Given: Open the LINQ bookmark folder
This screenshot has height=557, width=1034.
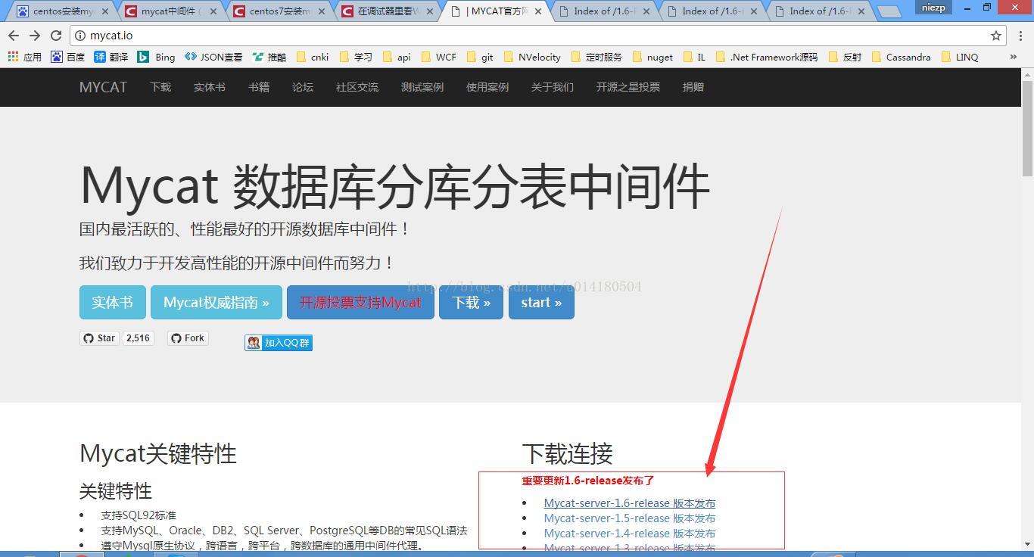Looking at the screenshot, I should [x=960, y=57].
